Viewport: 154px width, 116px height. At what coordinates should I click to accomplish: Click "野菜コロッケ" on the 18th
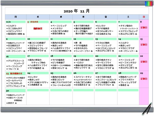coord(59,68)
